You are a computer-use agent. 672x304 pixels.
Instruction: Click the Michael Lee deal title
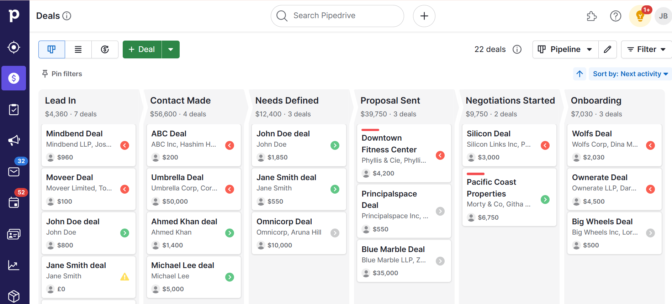(x=182, y=265)
